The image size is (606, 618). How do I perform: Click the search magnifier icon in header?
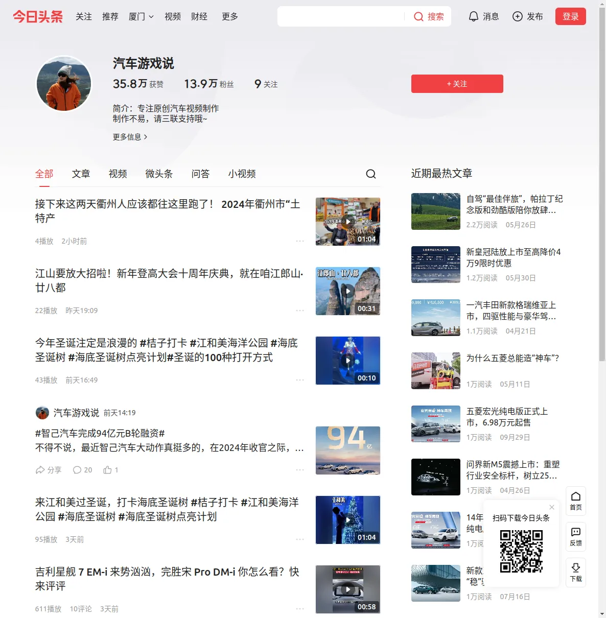(x=418, y=17)
